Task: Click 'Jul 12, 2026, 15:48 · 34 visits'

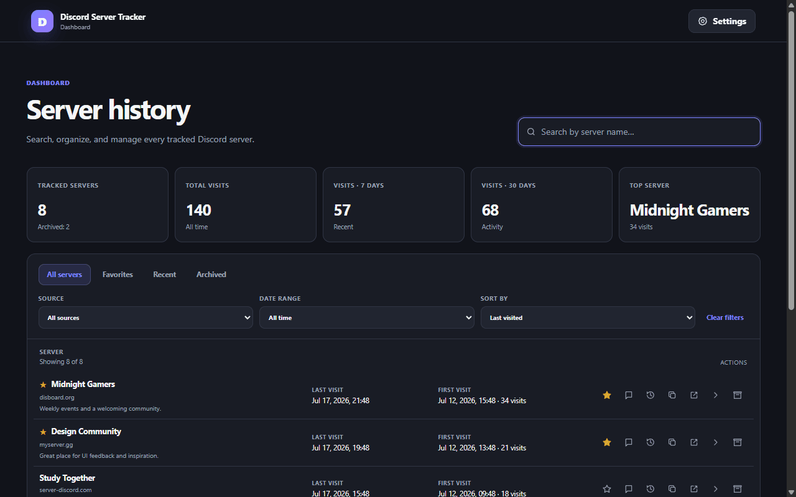Action: coord(482,401)
